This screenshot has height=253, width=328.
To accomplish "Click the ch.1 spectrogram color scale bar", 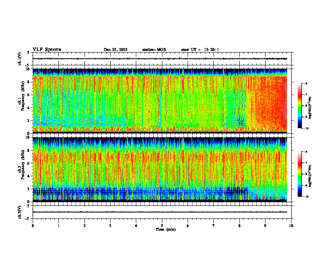I will coord(299,106).
